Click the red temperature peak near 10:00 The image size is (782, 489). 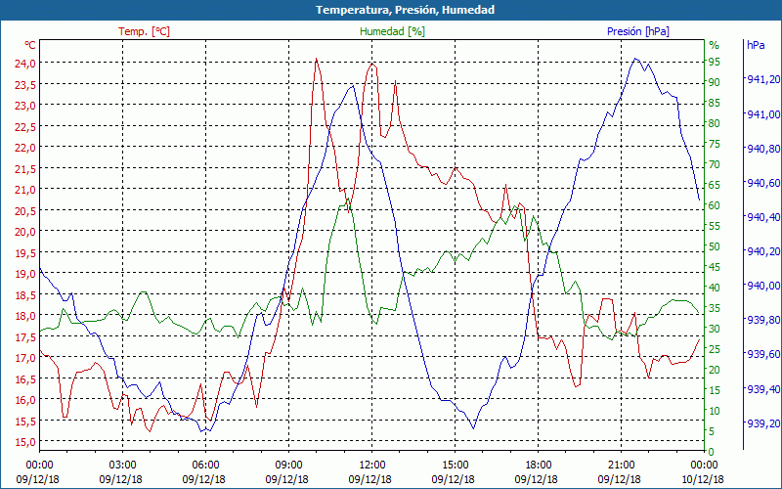point(316,59)
